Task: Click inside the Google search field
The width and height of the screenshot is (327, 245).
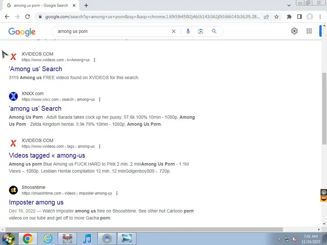Action: pos(113,31)
